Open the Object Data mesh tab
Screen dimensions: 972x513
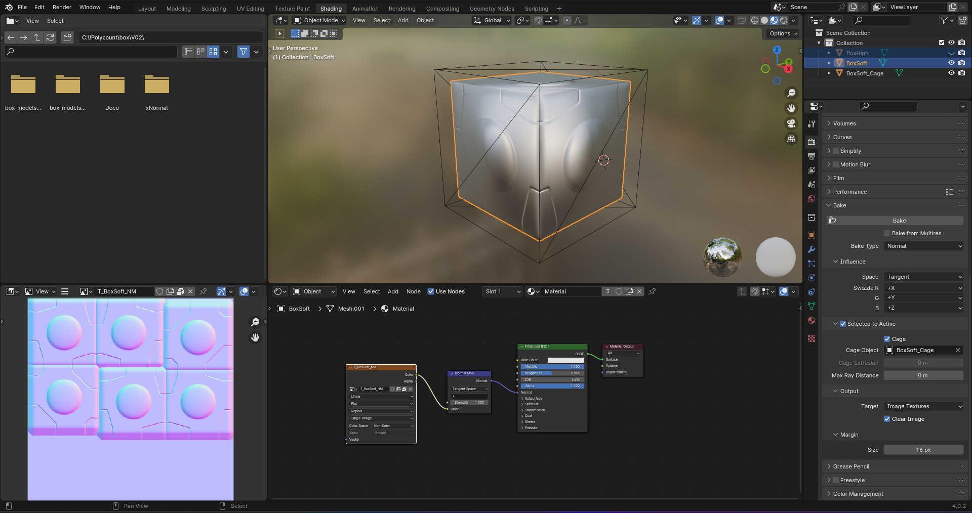click(812, 306)
